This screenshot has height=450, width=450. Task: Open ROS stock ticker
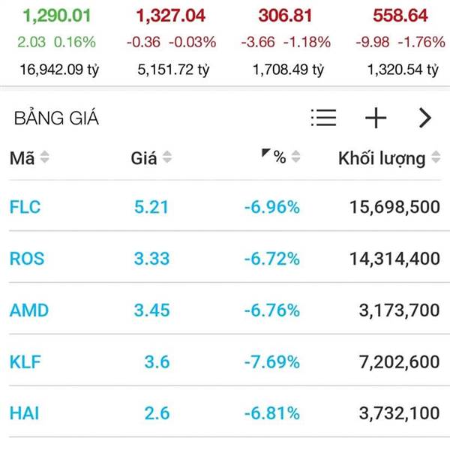point(27,259)
